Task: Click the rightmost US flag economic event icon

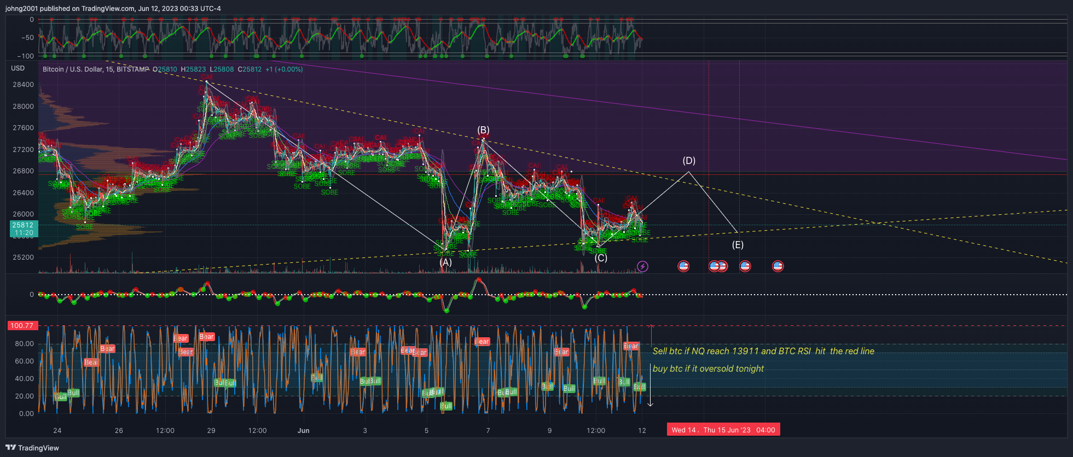Action: click(x=778, y=266)
